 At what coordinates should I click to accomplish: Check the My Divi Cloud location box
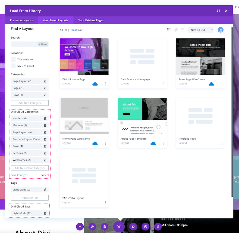pos(13,66)
